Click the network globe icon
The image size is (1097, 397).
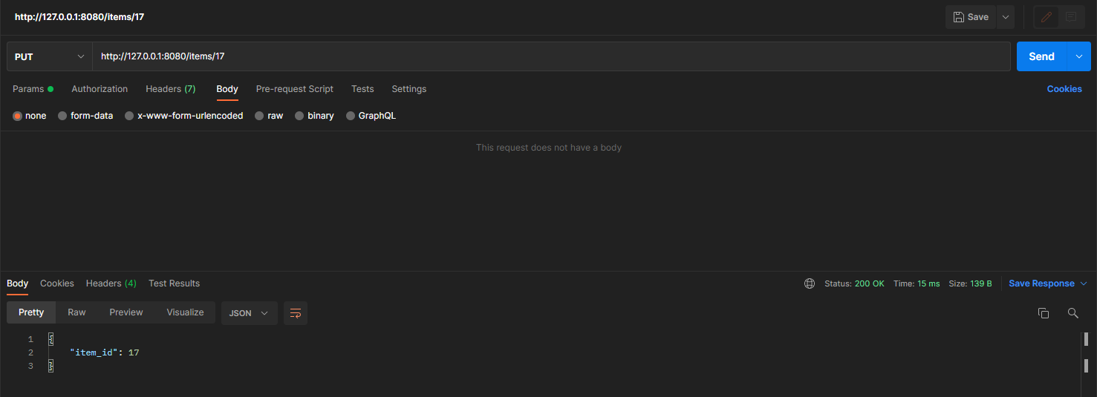pos(810,283)
